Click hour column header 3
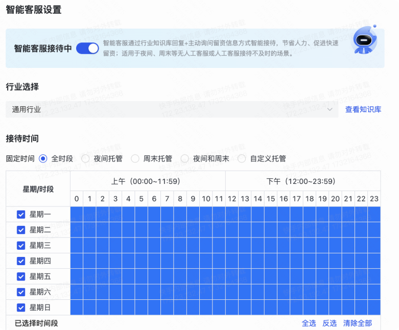399x330 pixels. click(115, 199)
